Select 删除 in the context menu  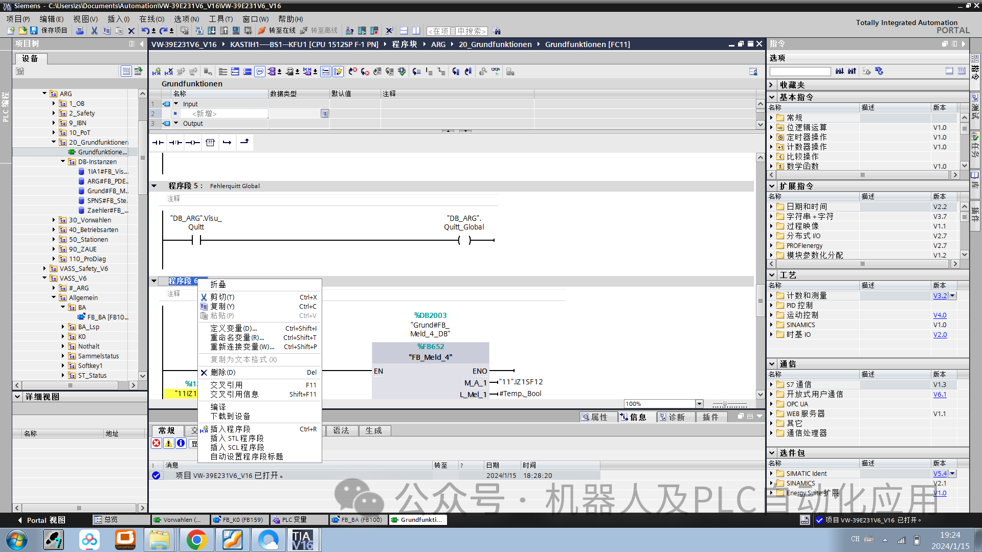pyautogui.click(x=223, y=372)
